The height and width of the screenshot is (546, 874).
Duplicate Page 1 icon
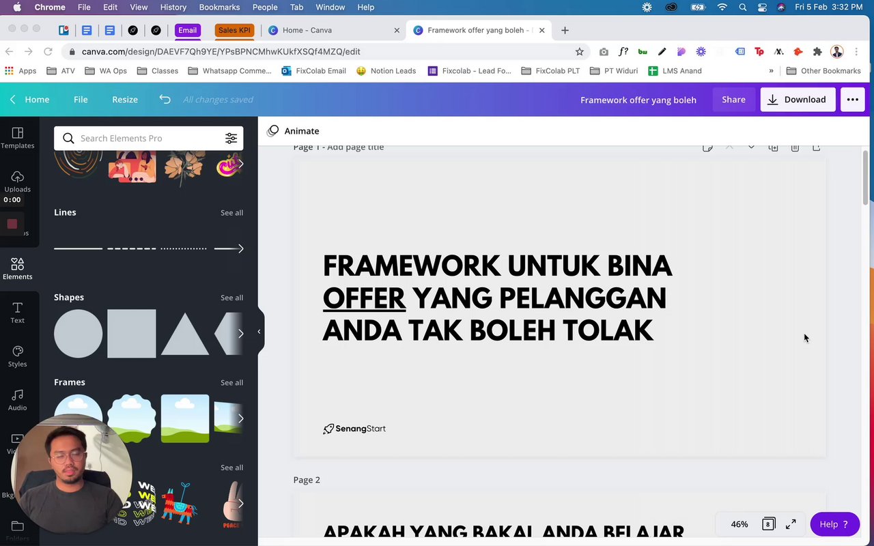(x=773, y=147)
